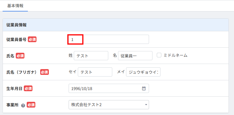234x115 pixels.
Task: Enable the ミドルネーム checkbox
Action: coord(159,55)
